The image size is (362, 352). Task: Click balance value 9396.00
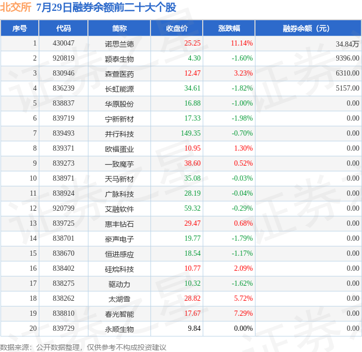(348, 58)
